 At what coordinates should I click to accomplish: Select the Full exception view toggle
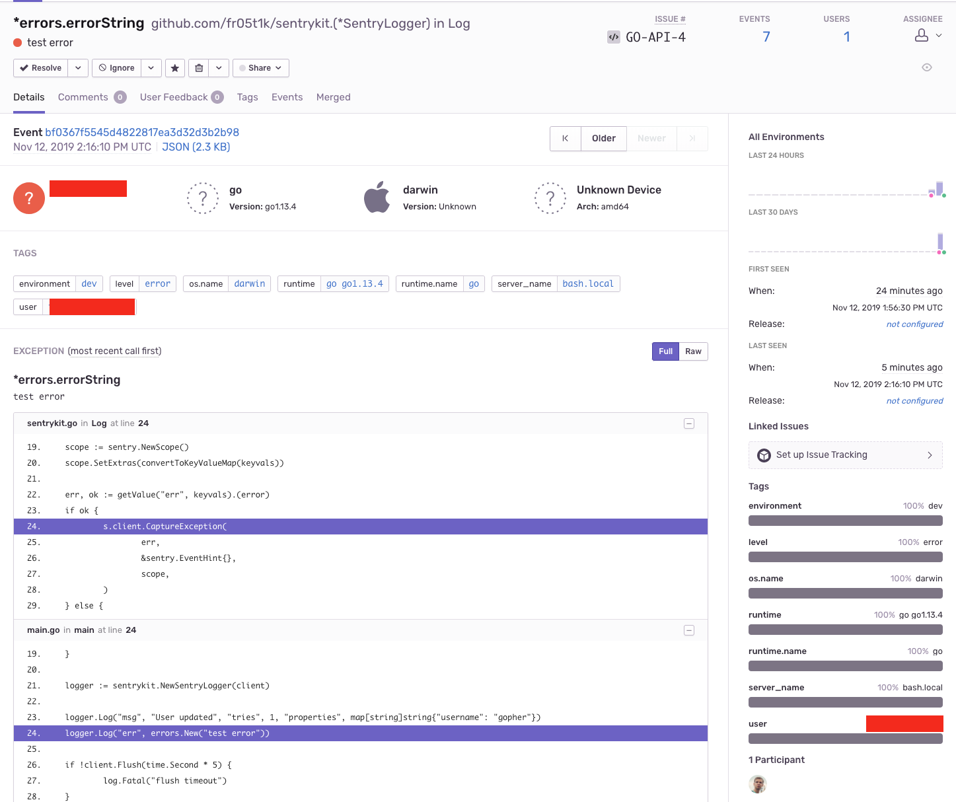tap(665, 351)
